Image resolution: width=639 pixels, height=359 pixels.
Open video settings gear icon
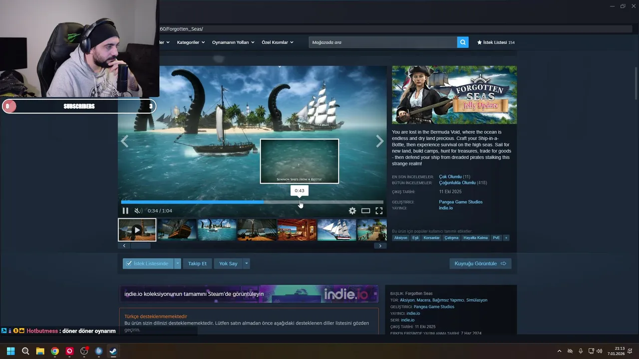pos(352,211)
